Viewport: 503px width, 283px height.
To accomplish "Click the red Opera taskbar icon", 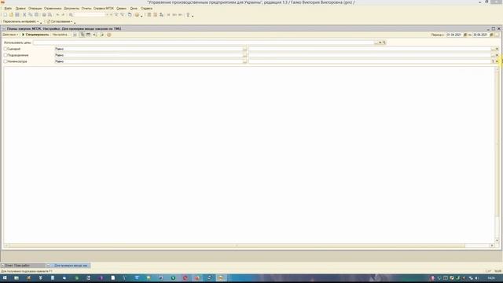I will pos(185,277).
